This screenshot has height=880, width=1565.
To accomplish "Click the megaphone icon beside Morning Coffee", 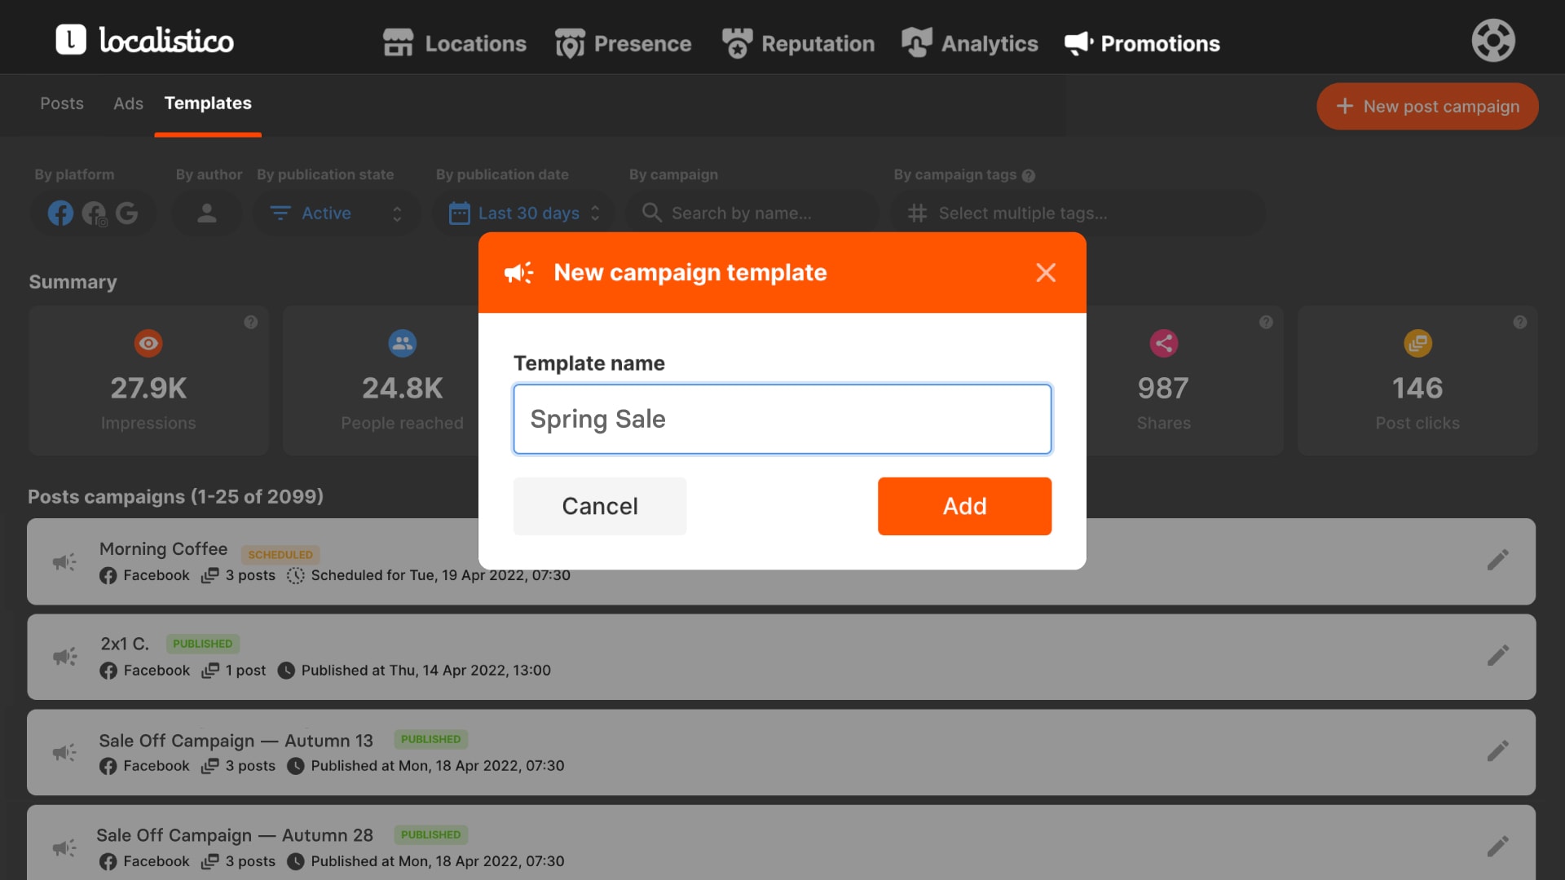I will tap(65, 561).
